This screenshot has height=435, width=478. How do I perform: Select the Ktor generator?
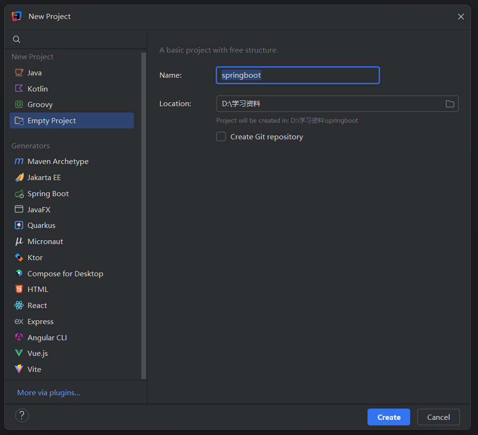[x=72, y=257]
